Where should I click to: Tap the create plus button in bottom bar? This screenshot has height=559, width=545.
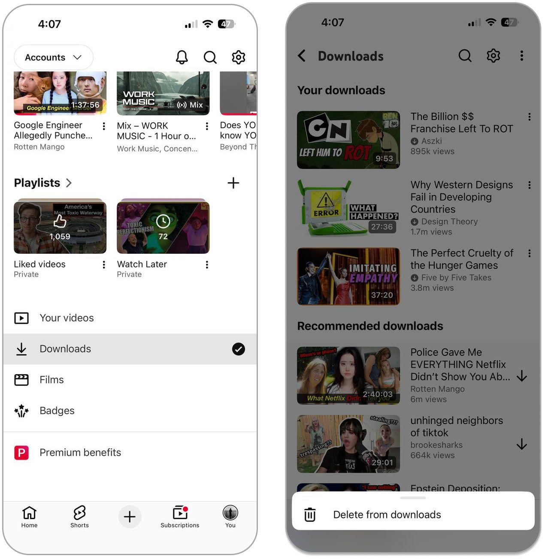coord(130,517)
